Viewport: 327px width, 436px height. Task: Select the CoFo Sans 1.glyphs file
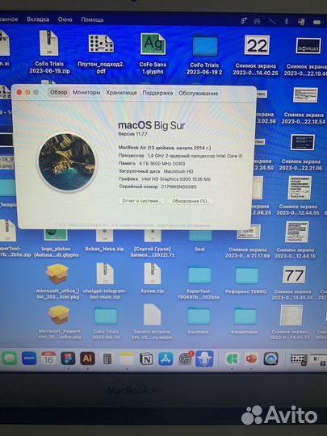point(153,44)
